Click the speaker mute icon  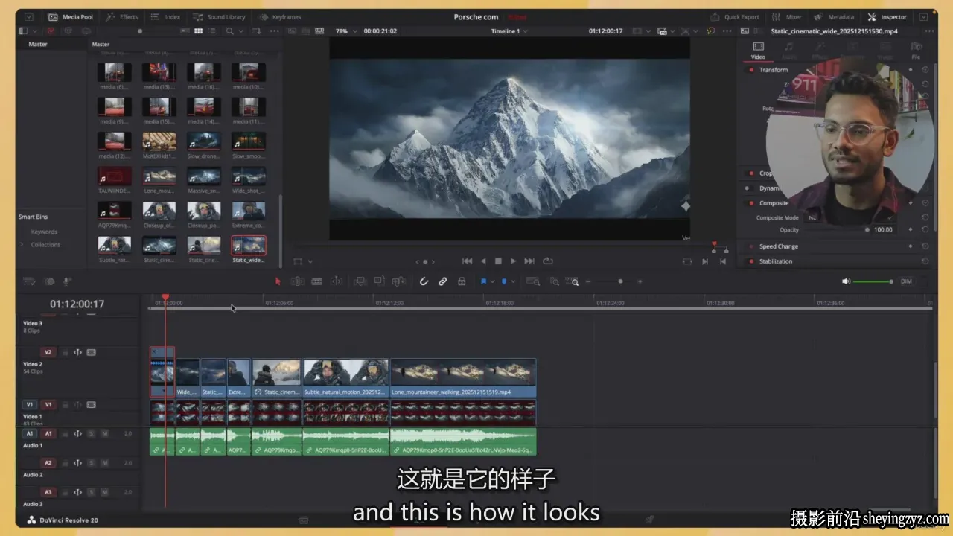pos(846,281)
